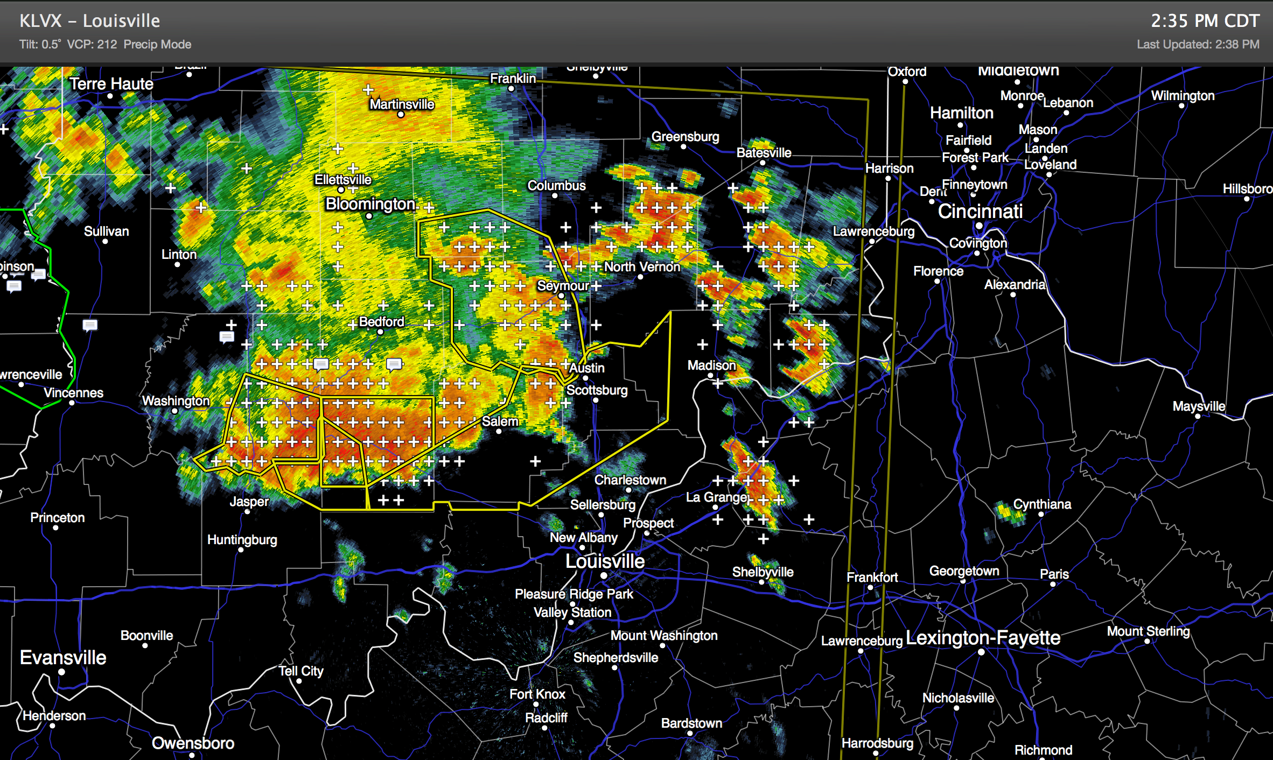Click the Salem city label
The width and height of the screenshot is (1273, 760).
tap(500, 421)
